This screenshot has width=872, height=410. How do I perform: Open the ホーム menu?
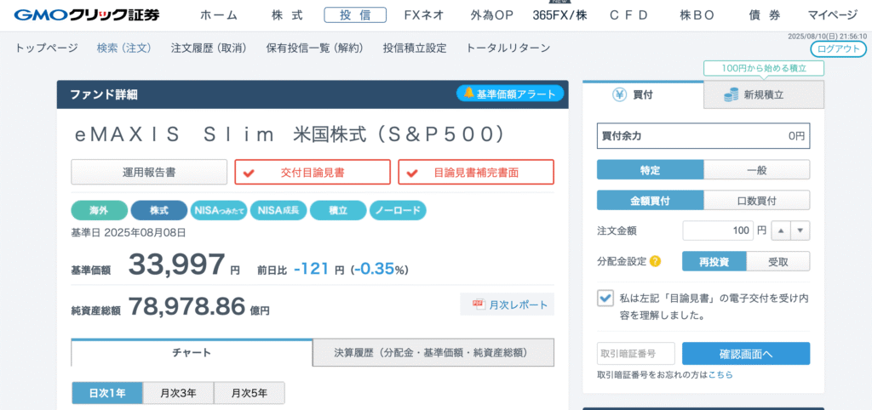219,15
